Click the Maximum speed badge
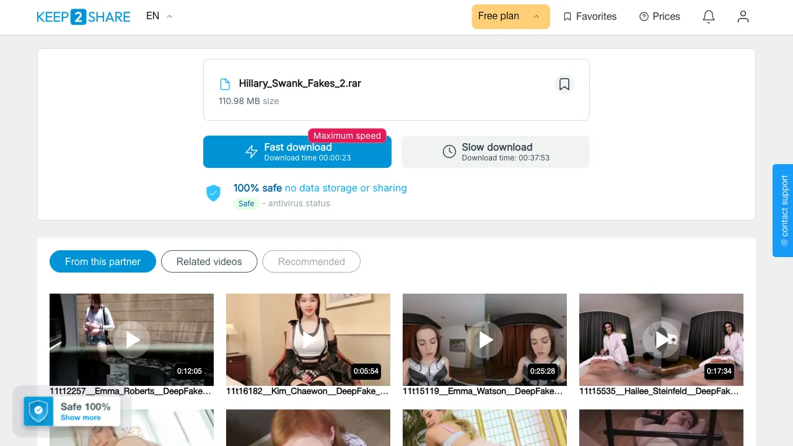The width and height of the screenshot is (793, 446). 347,136
